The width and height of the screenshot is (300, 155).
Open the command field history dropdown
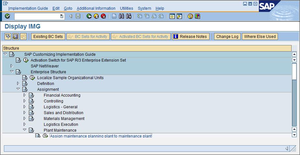tap(62, 17)
